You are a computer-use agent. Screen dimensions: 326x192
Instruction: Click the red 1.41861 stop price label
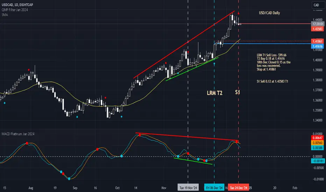318,41
